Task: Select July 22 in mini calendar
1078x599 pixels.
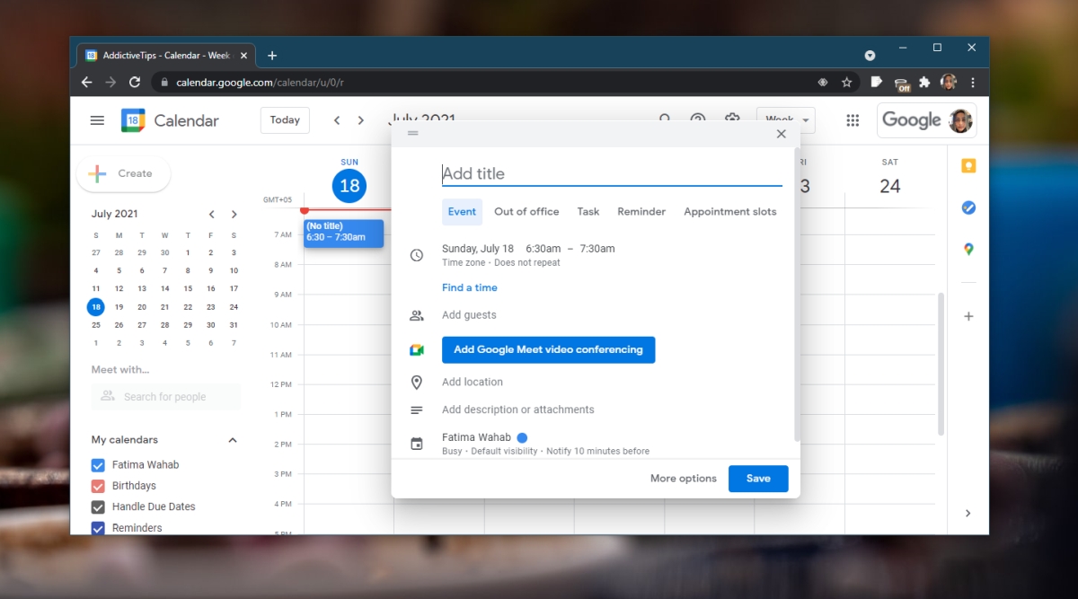Action: 188,306
